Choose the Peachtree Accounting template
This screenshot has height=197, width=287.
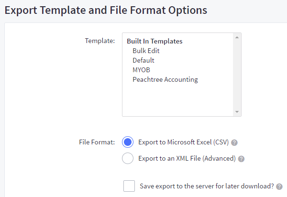[165, 79]
